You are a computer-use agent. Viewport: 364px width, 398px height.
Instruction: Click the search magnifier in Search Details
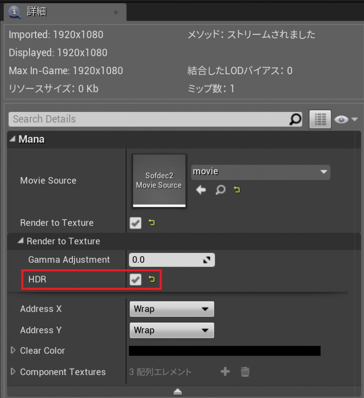(295, 119)
